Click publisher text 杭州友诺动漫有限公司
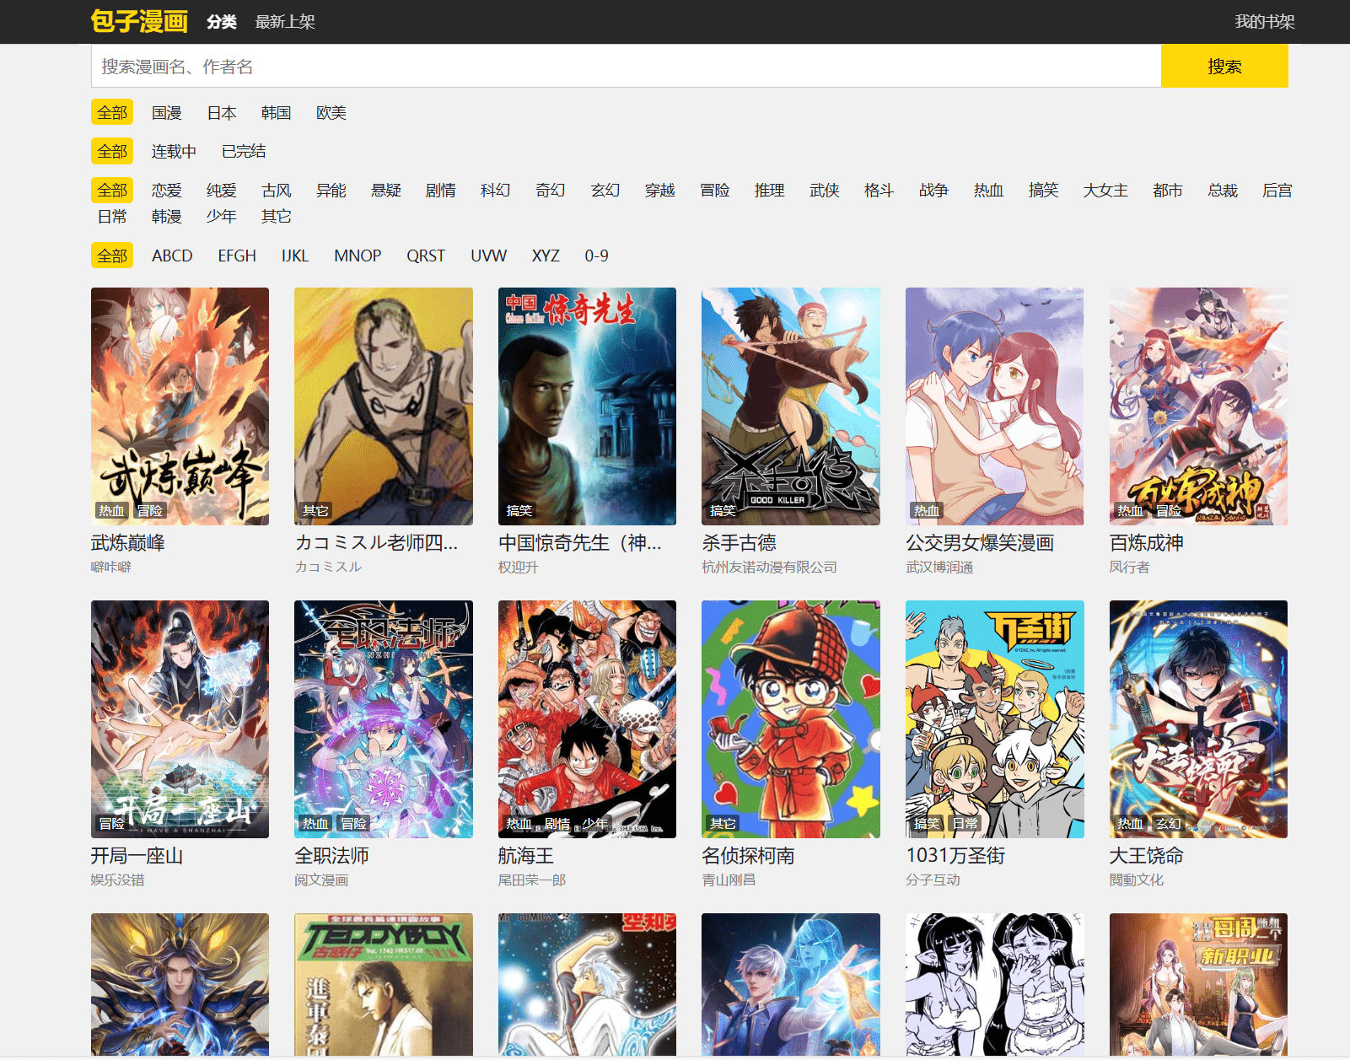 tap(770, 568)
